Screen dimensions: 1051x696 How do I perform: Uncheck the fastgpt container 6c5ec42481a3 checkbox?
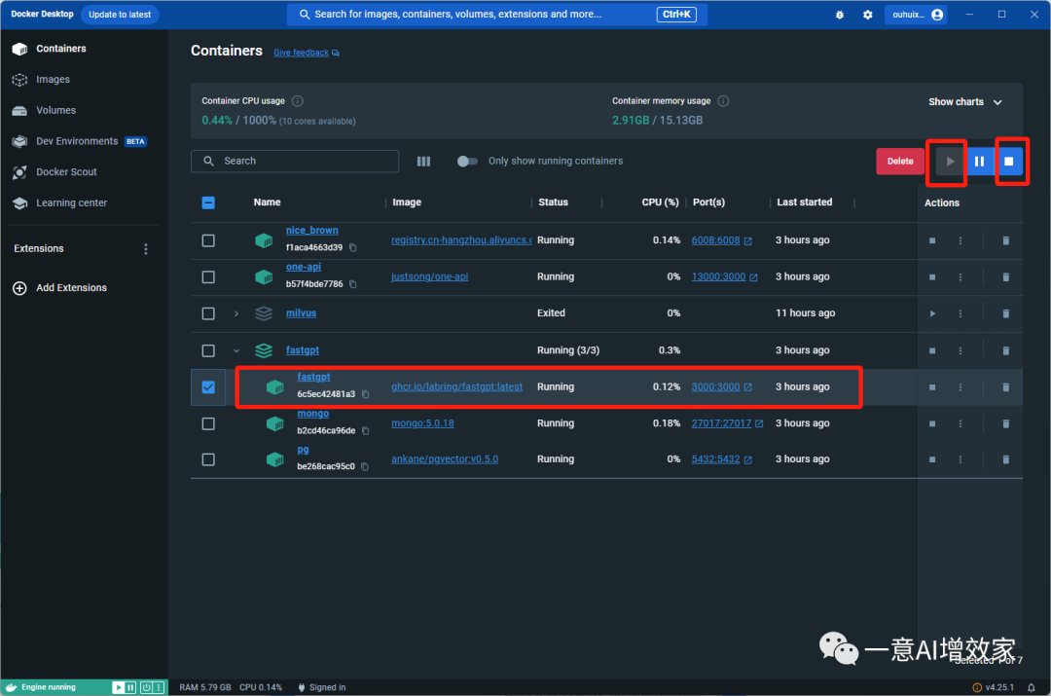208,386
